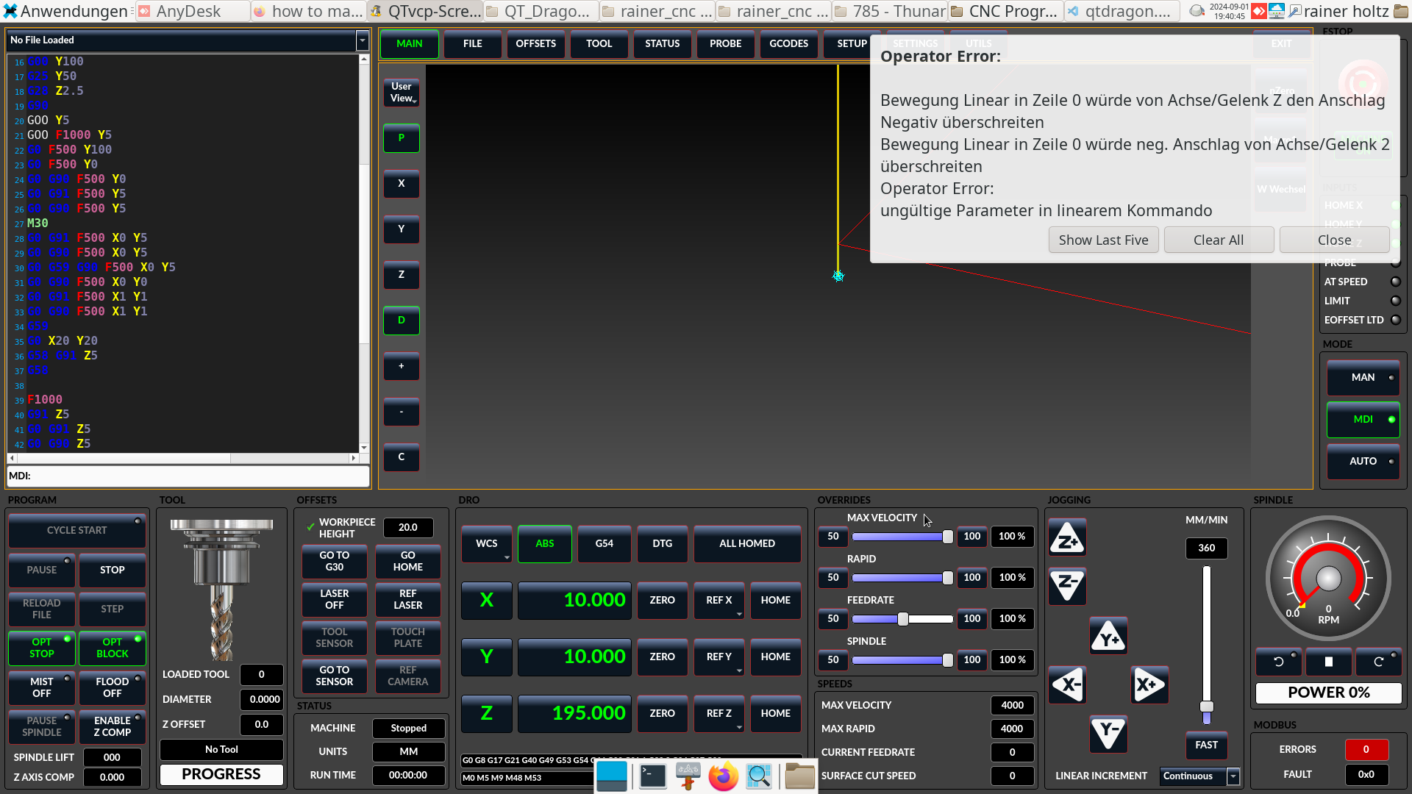Toggle MIST coolant off button
The width and height of the screenshot is (1412, 794).
click(x=42, y=688)
